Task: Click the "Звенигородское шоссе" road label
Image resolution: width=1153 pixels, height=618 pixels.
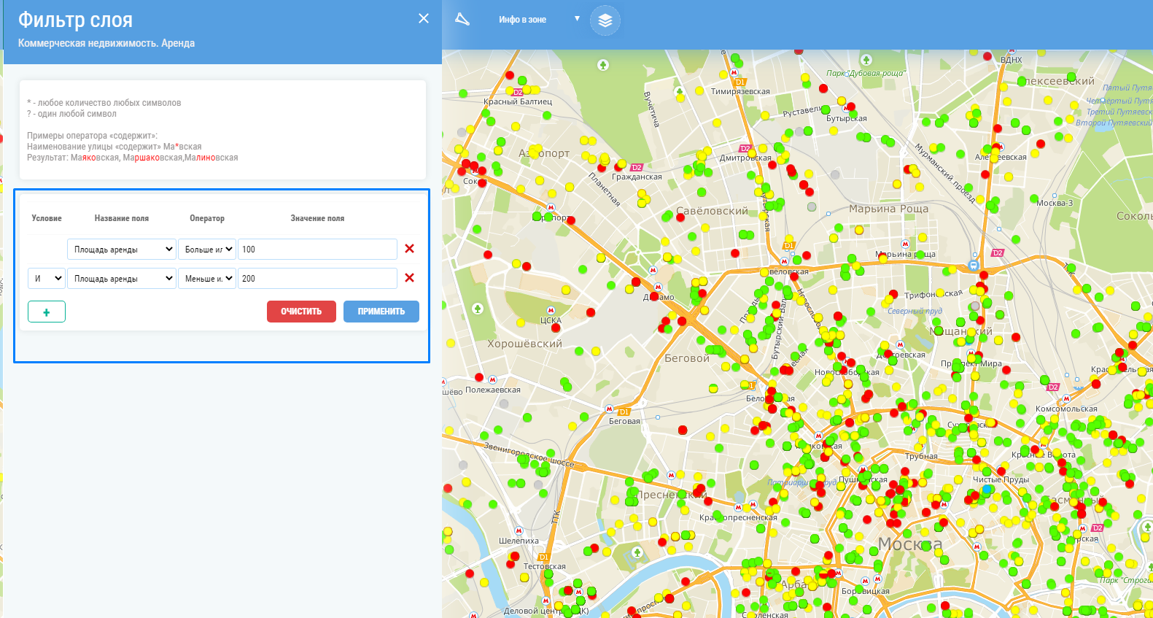Action: [529, 454]
